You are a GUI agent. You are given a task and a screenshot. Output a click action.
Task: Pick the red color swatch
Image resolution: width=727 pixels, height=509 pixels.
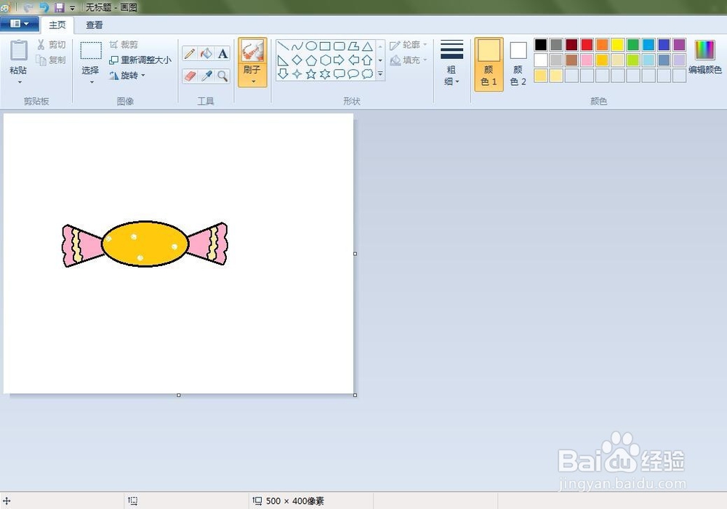587,44
